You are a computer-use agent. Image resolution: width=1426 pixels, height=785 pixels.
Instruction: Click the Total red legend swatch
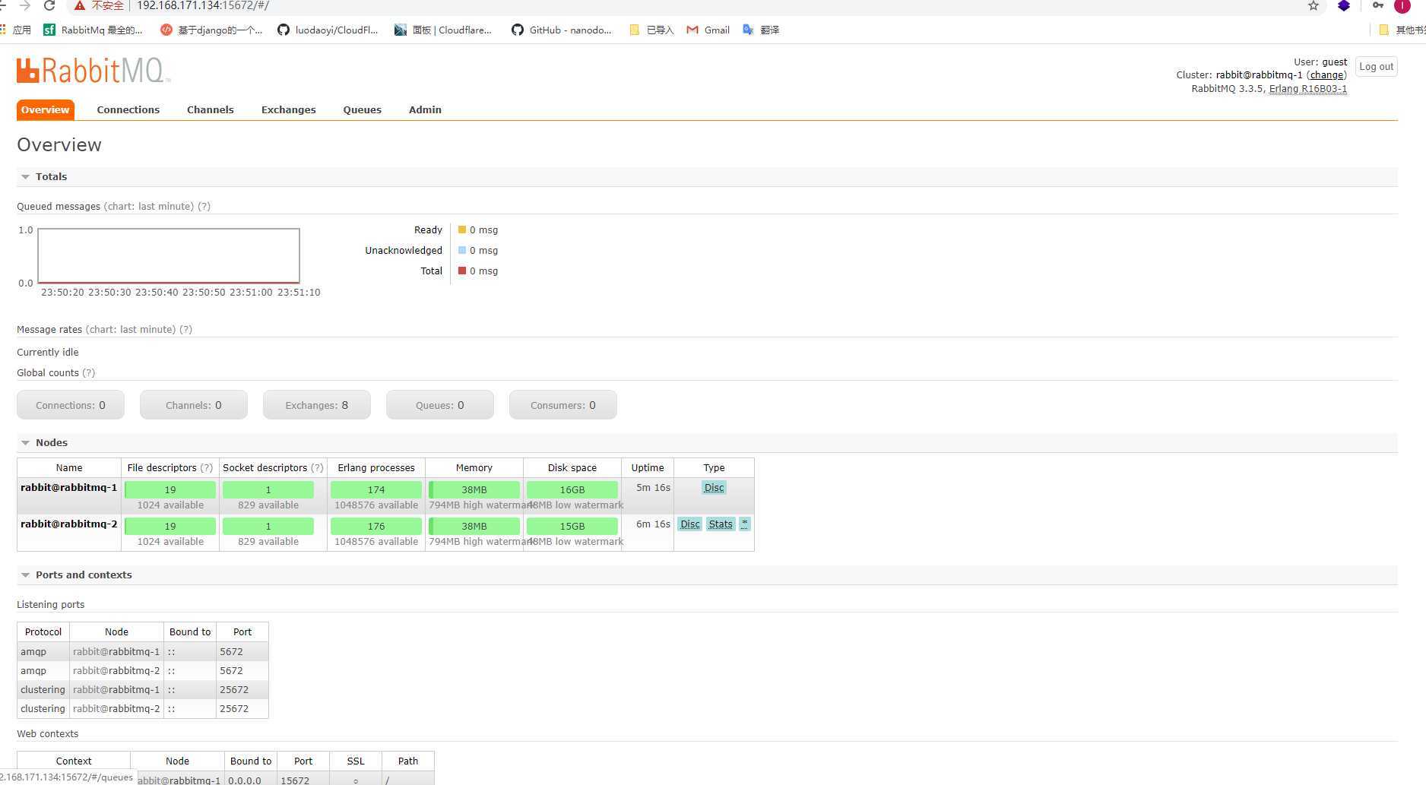tap(462, 271)
